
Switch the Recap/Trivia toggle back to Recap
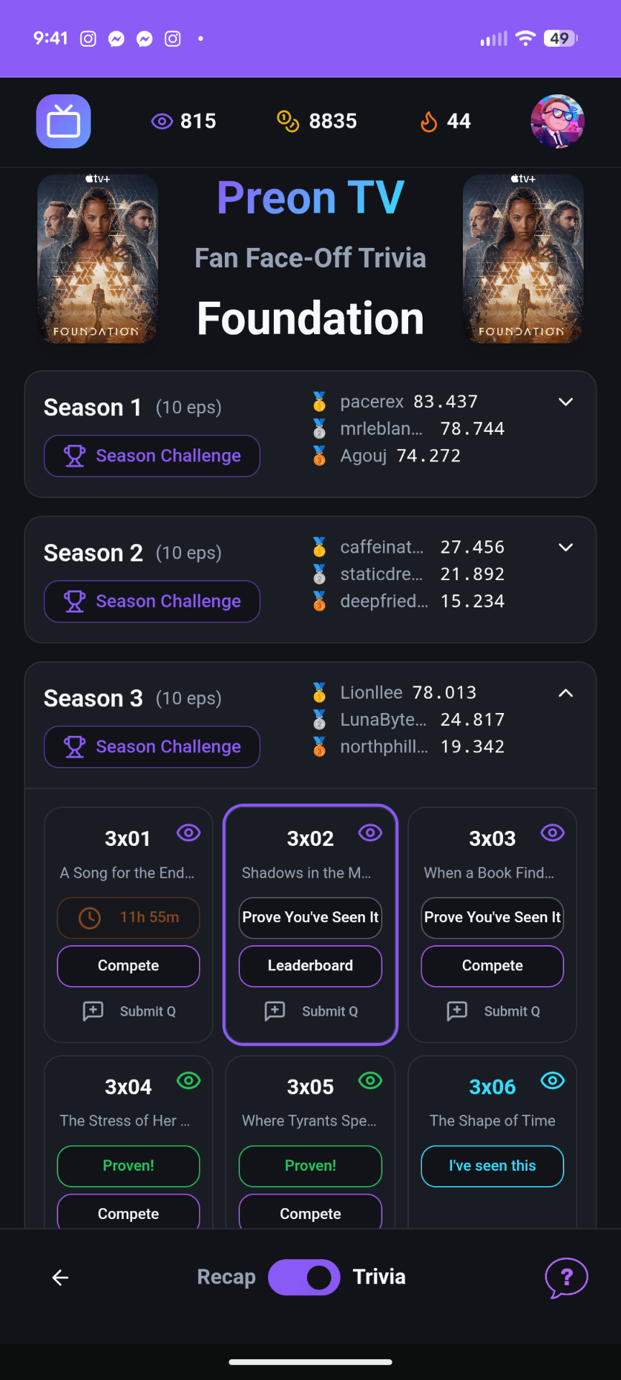[304, 1276]
